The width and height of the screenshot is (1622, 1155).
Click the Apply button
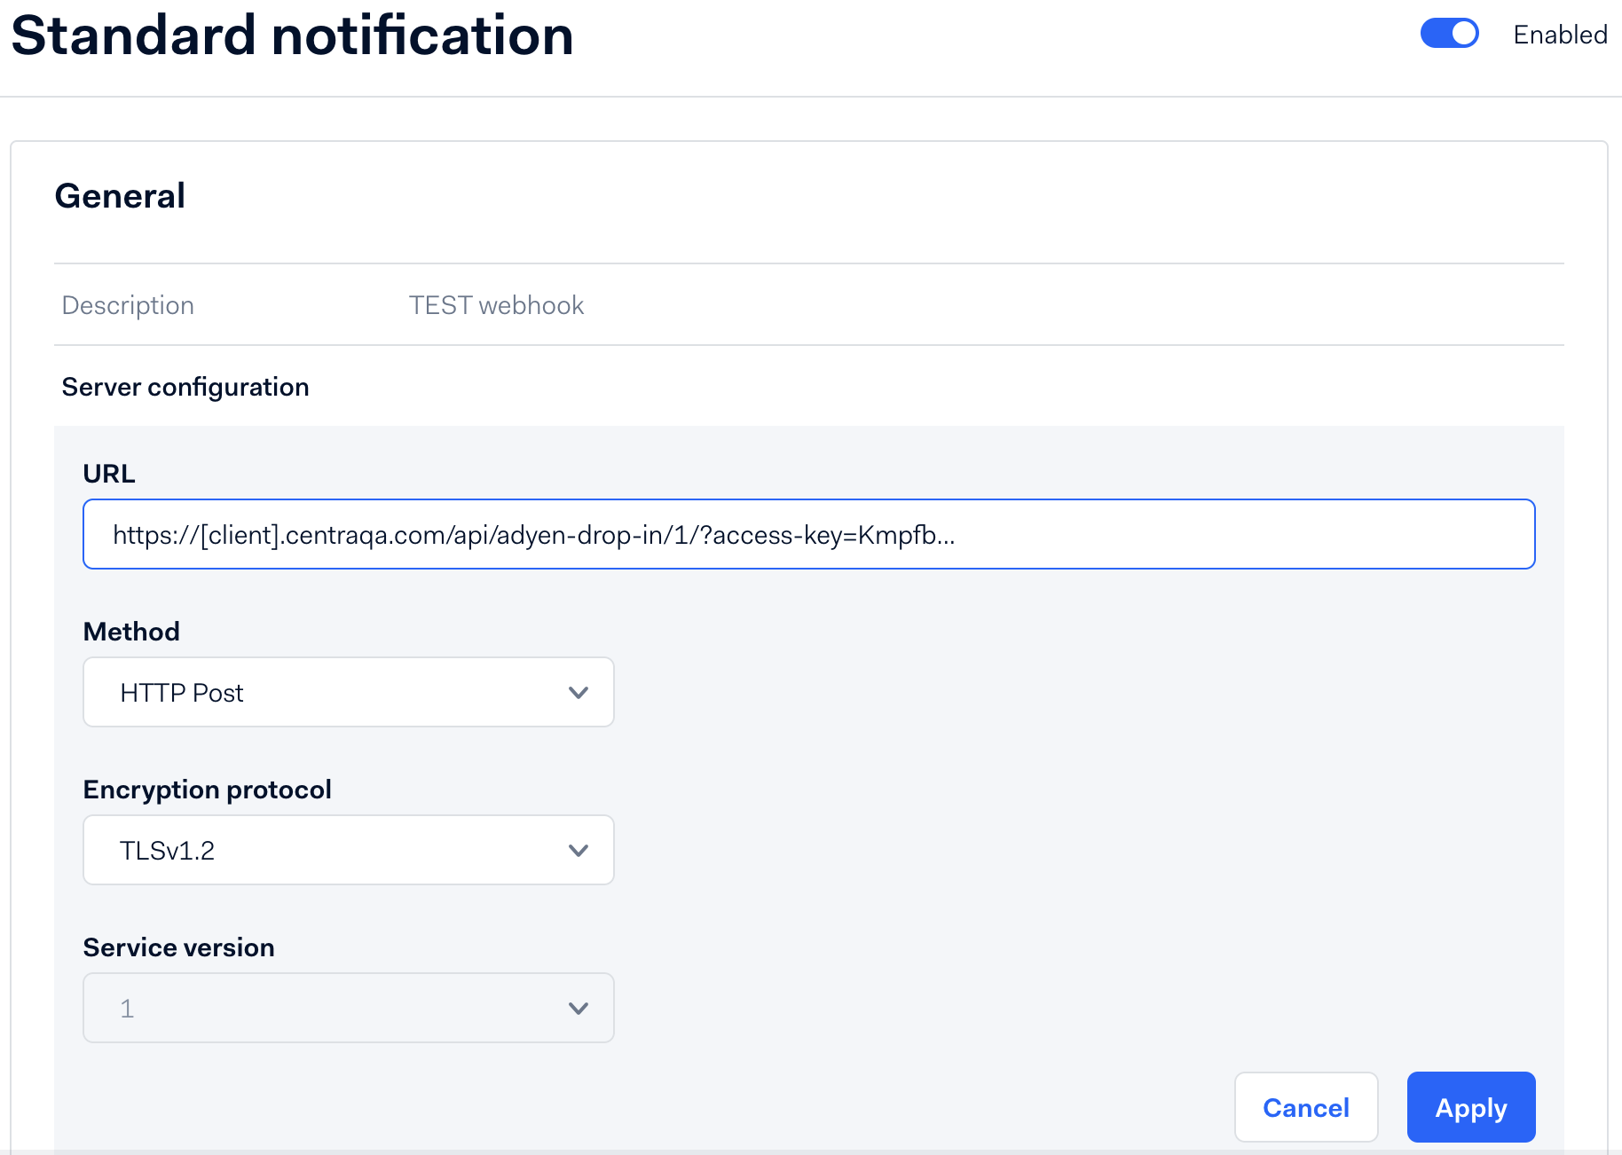coord(1470,1107)
